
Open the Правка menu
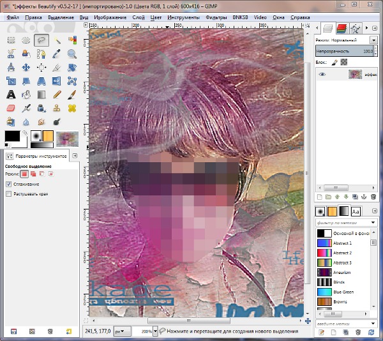pyautogui.click(x=33, y=17)
